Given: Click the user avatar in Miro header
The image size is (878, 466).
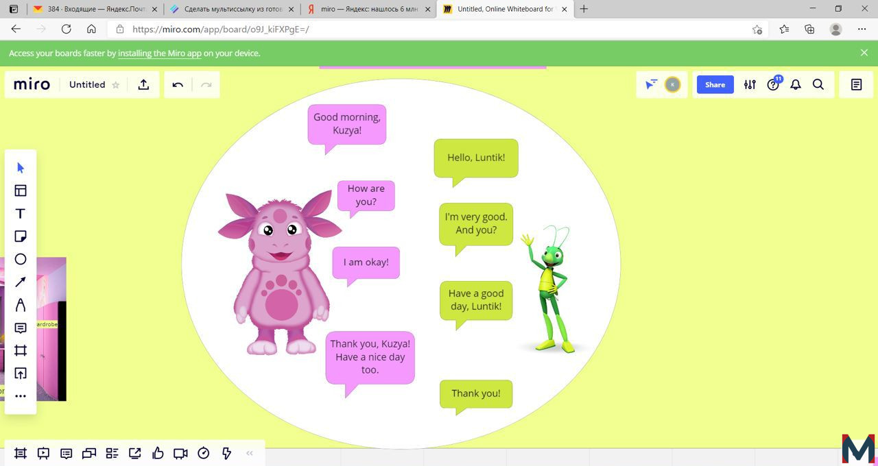Looking at the screenshot, I should point(673,84).
